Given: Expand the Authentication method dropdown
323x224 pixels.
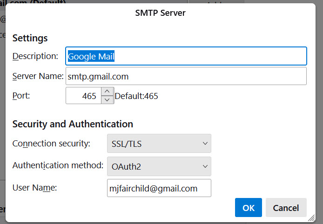Looking at the screenshot, I should [159, 166].
